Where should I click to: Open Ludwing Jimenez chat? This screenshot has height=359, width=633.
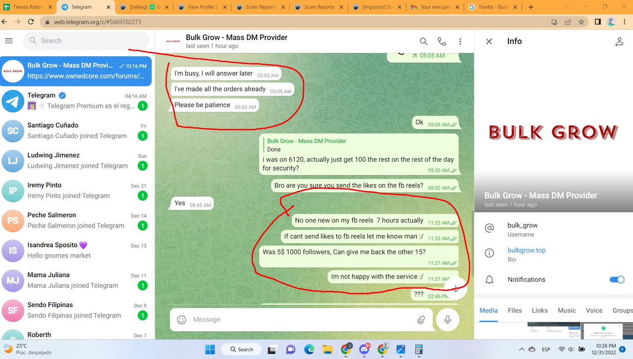[x=76, y=161]
